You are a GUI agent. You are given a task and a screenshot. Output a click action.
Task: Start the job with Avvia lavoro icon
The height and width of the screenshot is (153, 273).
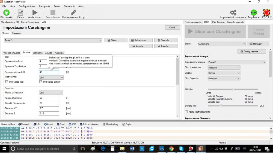(x=35, y=13)
